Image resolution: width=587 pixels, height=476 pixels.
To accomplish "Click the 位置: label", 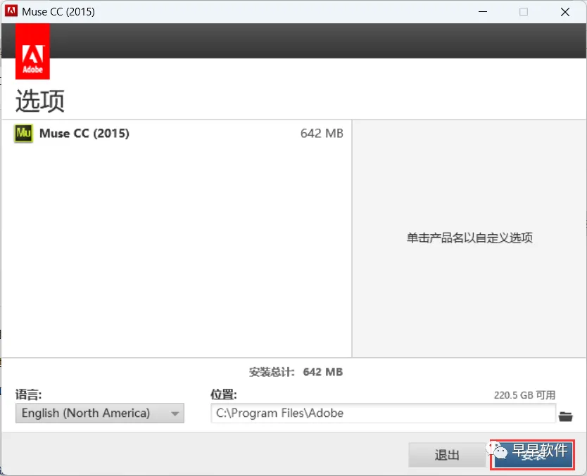I will [x=224, y=394].
